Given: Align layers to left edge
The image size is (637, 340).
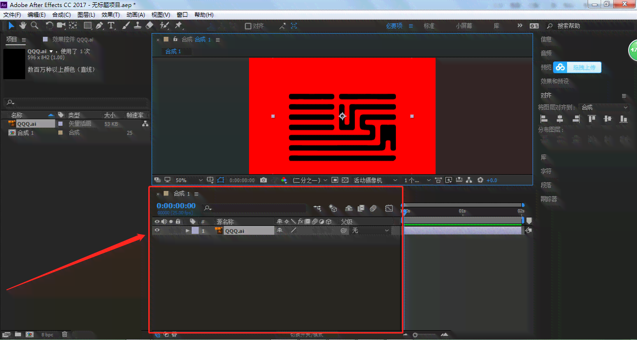Looking at the screenshot, I should 544,119.
